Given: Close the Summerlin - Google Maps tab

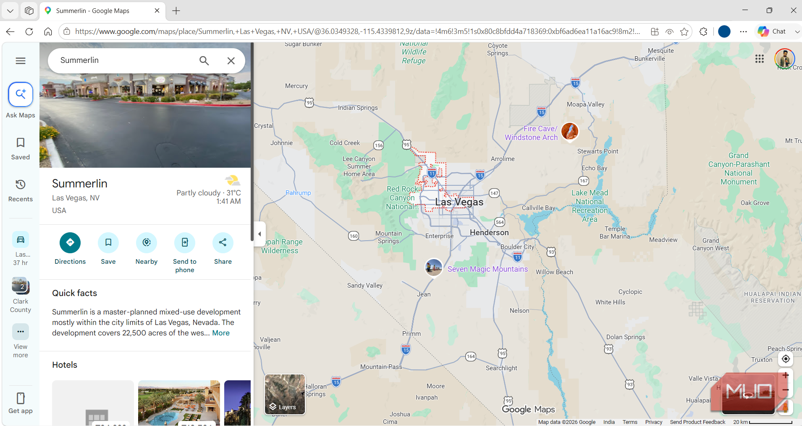Looking at the screenshot, I should tap(157, 10).
